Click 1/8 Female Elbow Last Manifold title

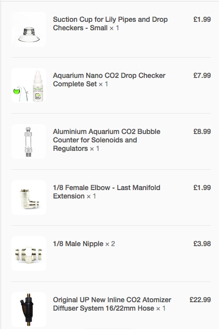pyautogui.click(x=107, y=192)
